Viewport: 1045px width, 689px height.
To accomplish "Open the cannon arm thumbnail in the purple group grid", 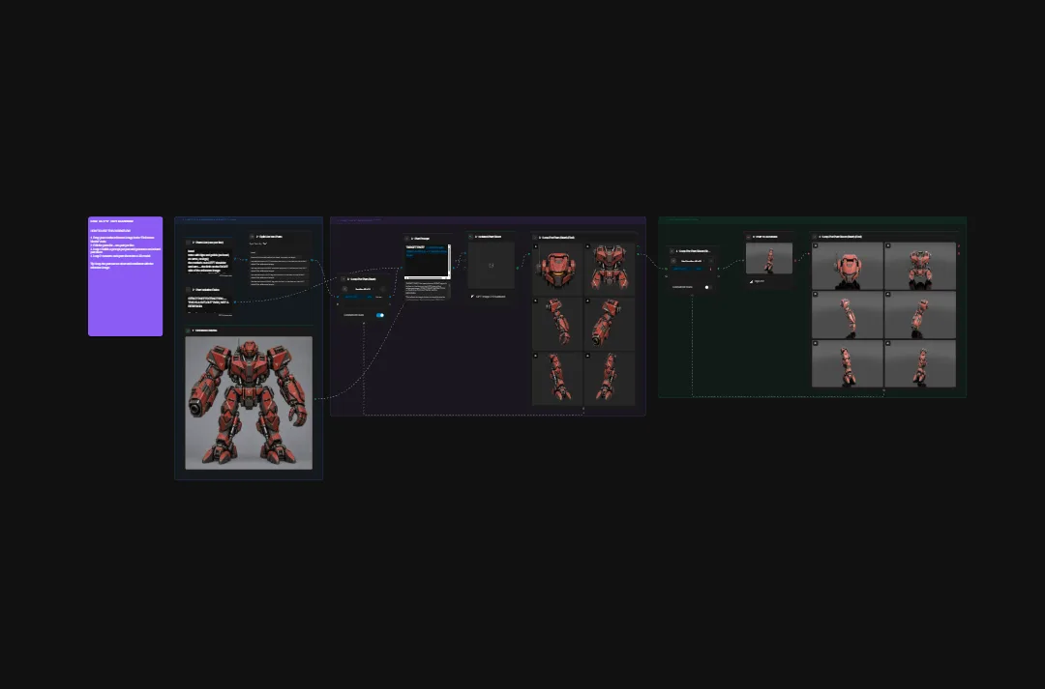I will coord(610,324).
